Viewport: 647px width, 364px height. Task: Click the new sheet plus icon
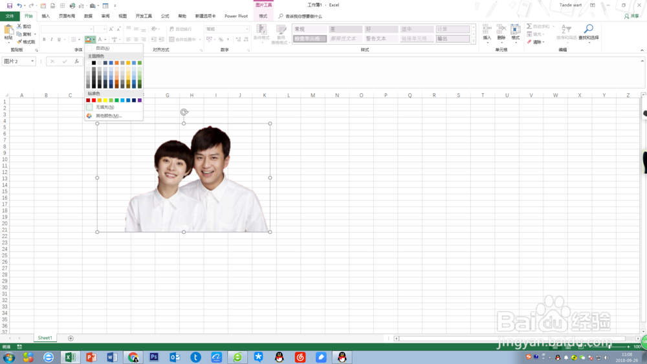71,338
